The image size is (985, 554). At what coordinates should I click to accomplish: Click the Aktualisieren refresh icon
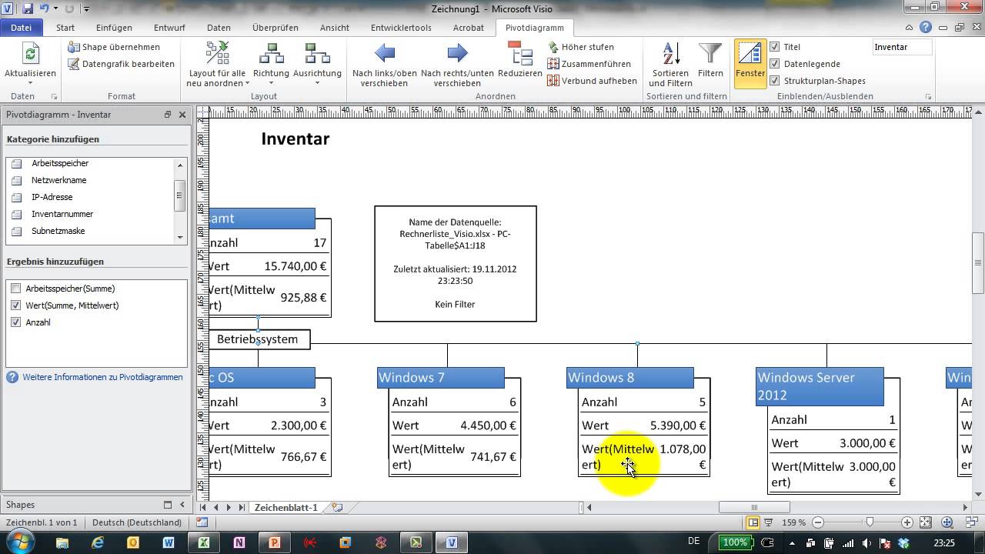tap(30, 54)
